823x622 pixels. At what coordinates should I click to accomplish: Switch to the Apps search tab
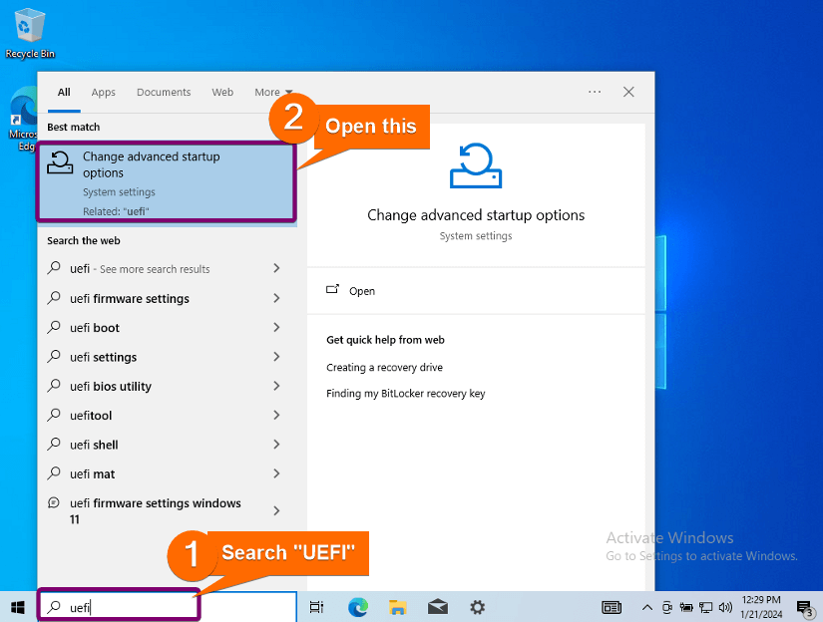pos(104,93)
